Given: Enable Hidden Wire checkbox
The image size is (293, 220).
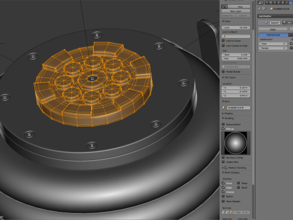Looking at the screenshot, I should 223,162.
